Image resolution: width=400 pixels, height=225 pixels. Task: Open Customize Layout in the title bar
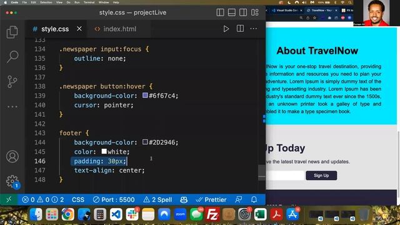[x=254, y=12]
